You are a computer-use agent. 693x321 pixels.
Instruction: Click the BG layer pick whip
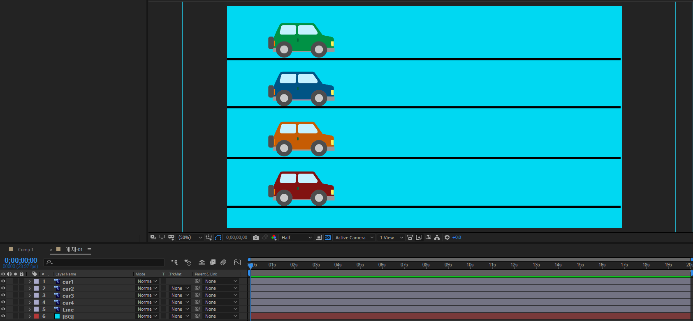coord(197,316)
